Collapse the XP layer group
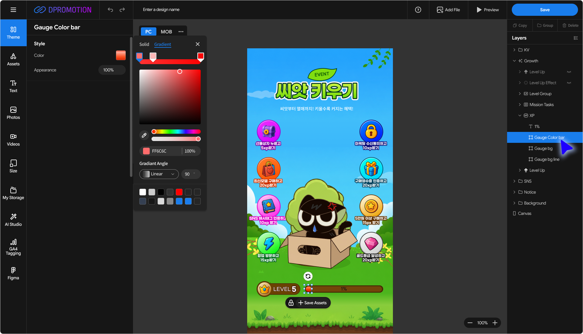The image size is (583, 334). pyautogui.click(x=520, y=115)
